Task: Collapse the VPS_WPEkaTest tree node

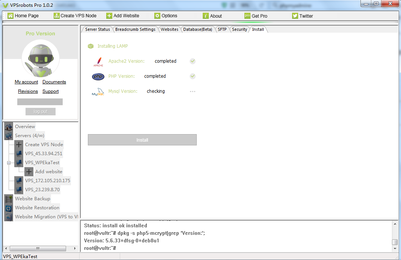Action: coord(9,163)
